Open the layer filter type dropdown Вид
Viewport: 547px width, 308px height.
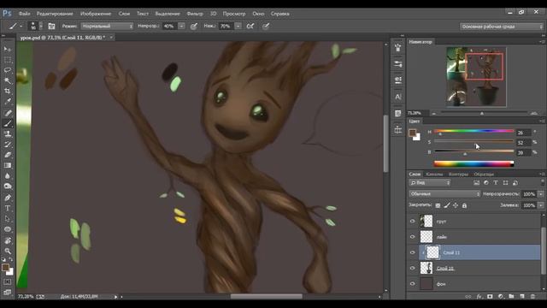click(430, 182)
